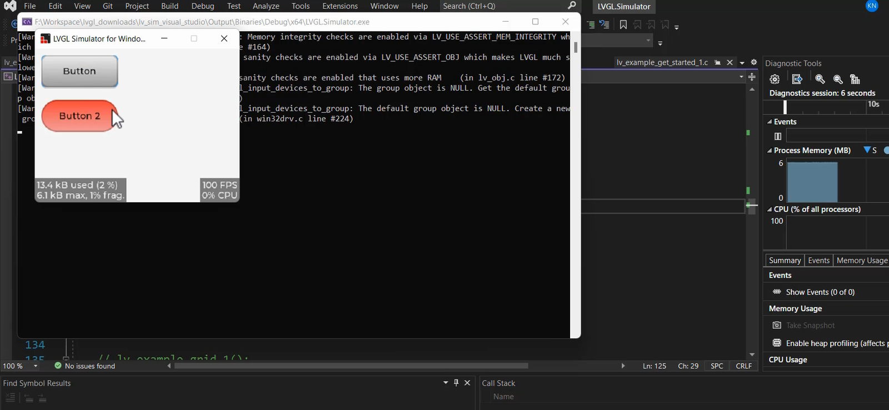Click the LVGL.Simulator solution name label
Viewport: 889px width, 410px height.
624,7
